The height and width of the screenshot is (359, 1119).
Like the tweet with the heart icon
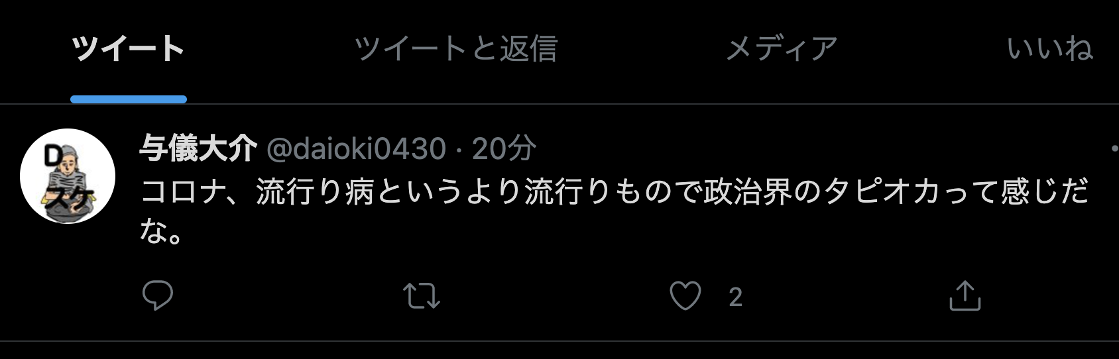(685, 296)
